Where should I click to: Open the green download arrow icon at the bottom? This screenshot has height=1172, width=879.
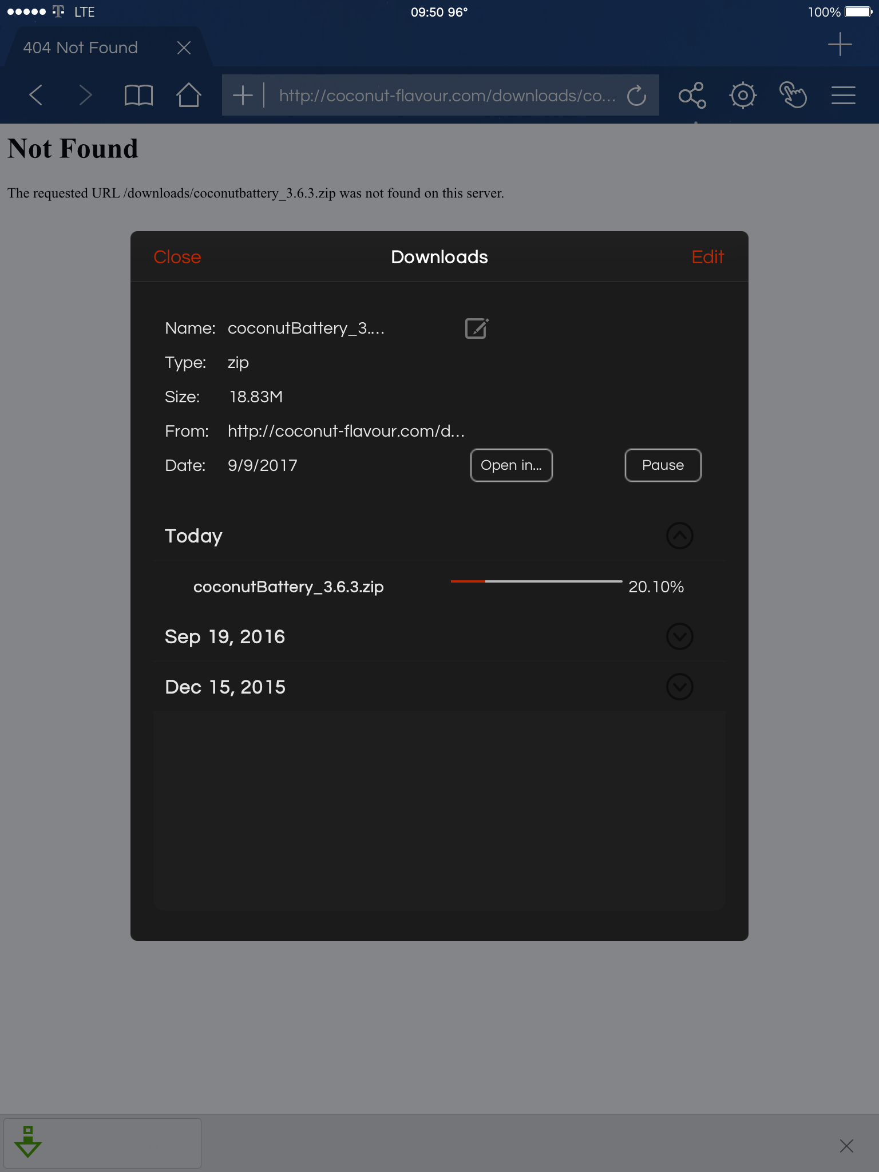pos(28,1142)
